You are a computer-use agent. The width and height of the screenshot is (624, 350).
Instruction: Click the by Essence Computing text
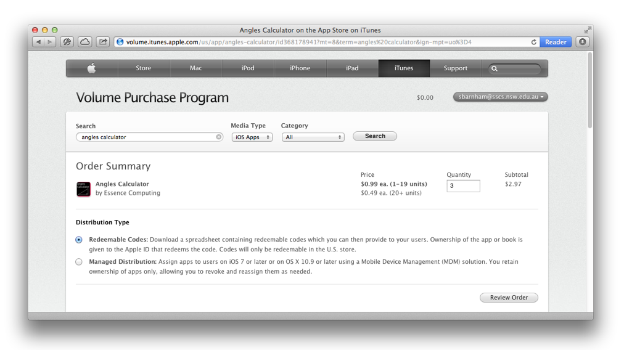coord(128,193)
